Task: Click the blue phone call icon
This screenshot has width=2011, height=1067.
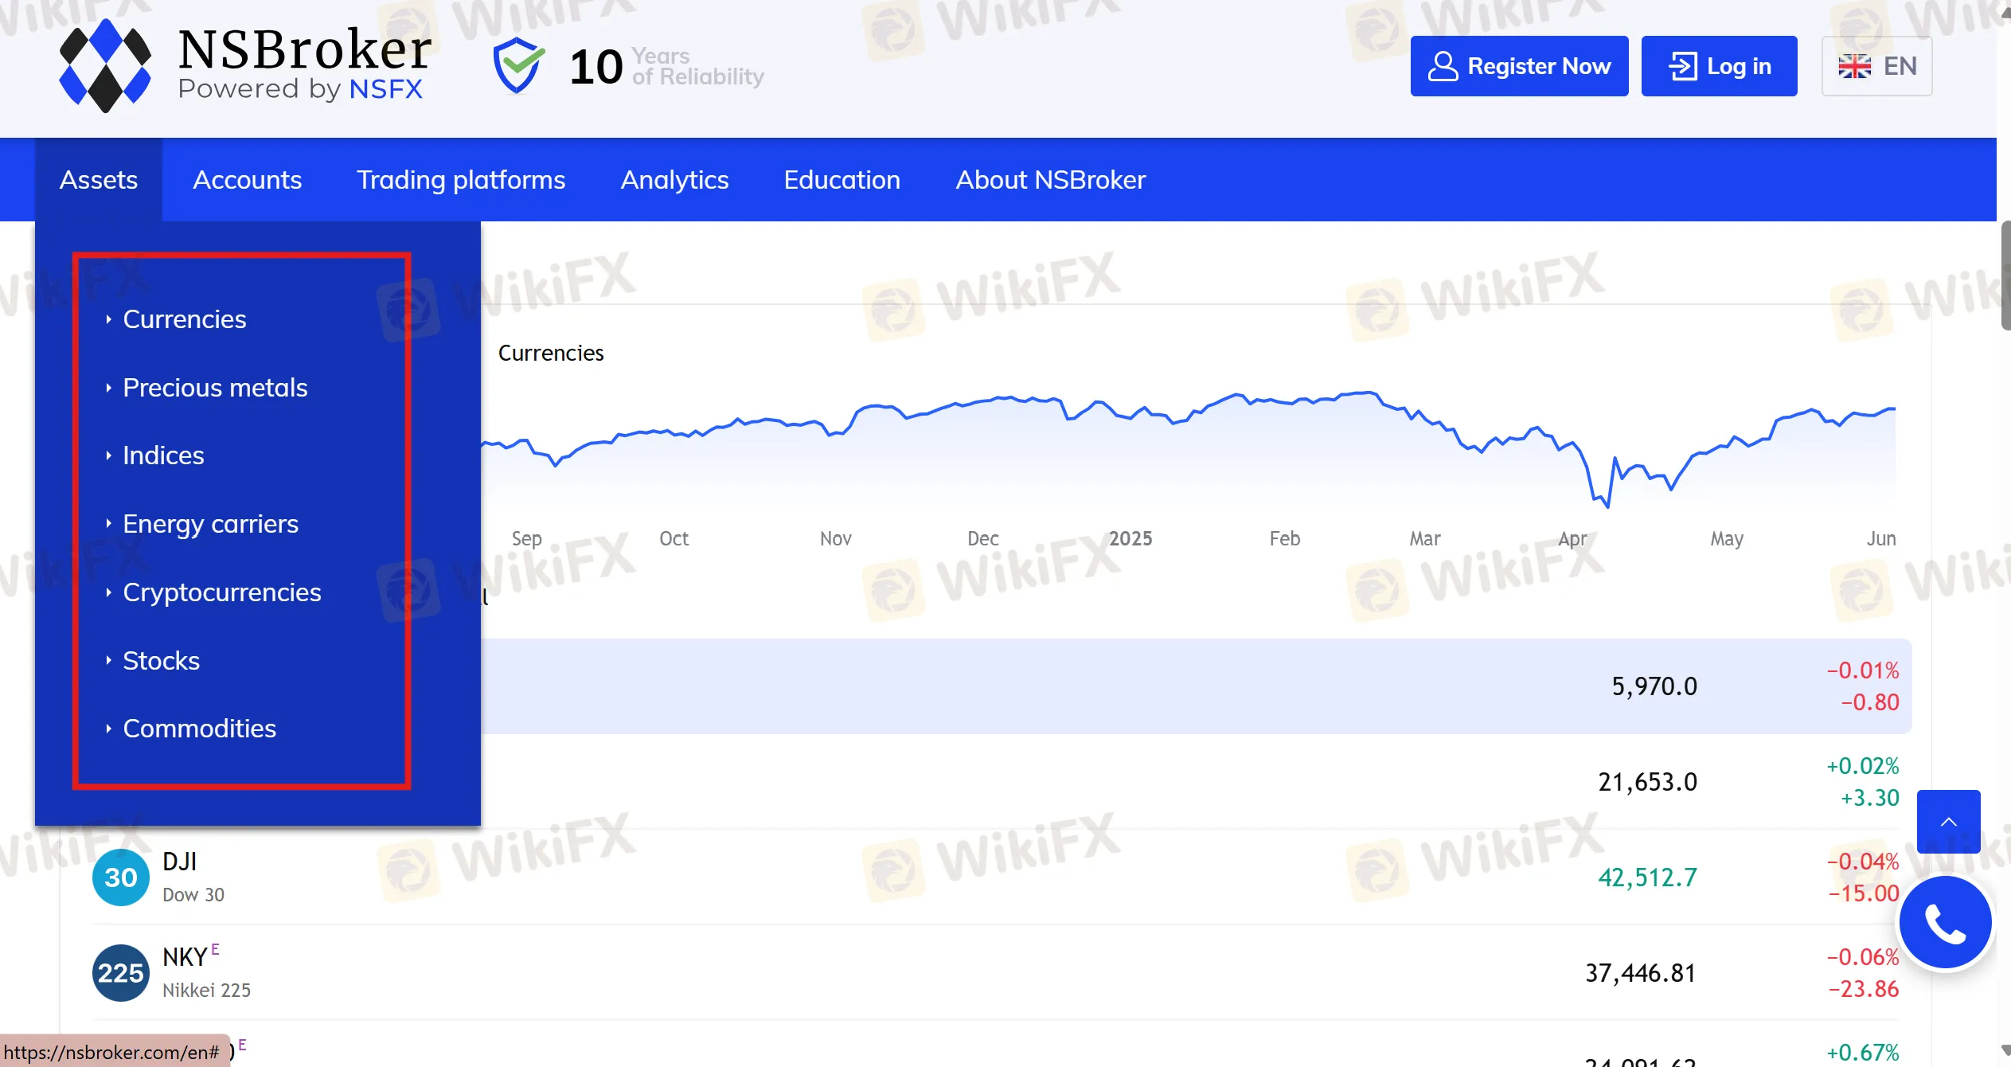Action: click(1945, 924)
